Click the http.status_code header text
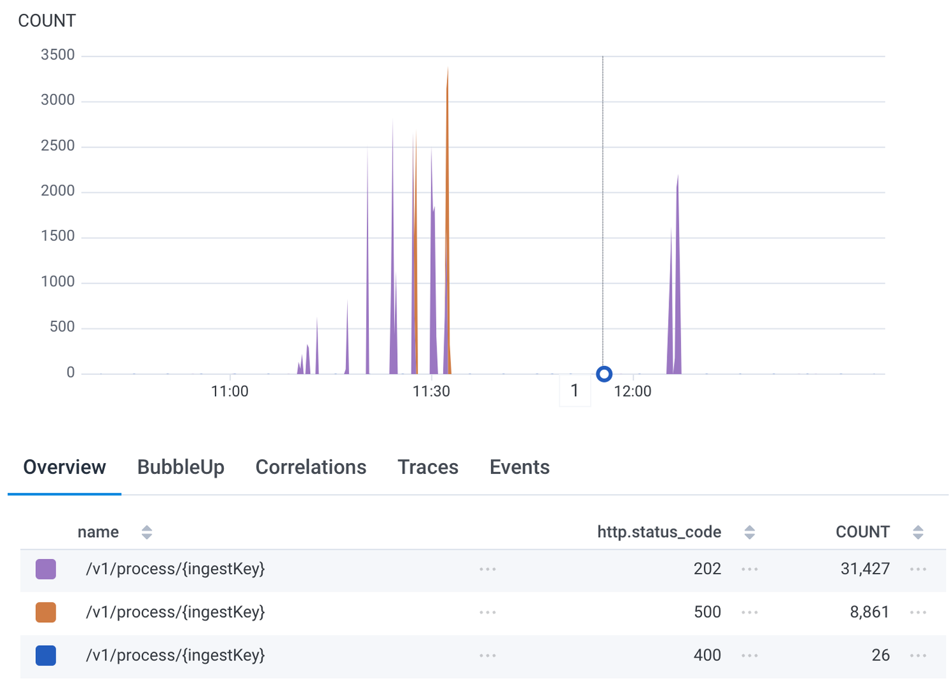 click(x=659, y=532)
